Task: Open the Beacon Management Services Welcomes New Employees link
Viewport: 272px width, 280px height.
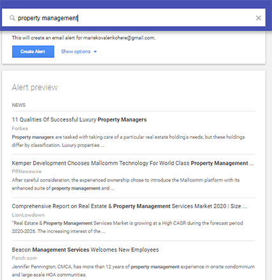Action: tap(85, 249)
